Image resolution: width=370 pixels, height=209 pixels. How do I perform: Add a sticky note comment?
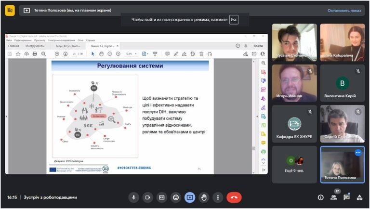click(x=167, y=54)
